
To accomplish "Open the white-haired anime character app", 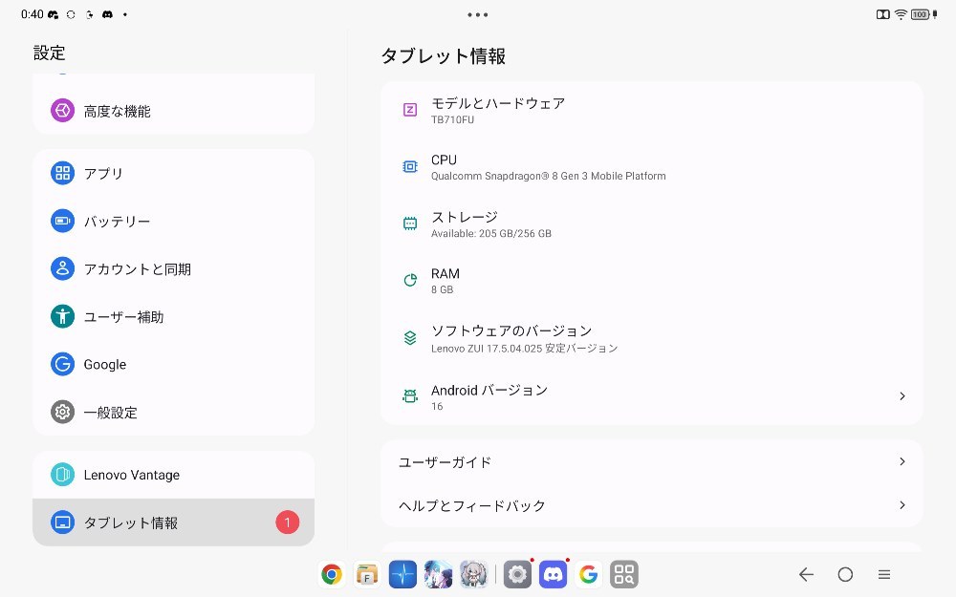I will 473,574.
